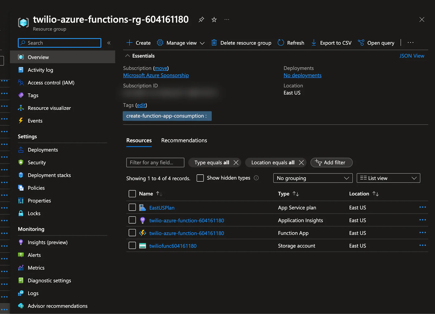This screenshot has height=314, width=435.
Task: Click the No deployments link
Action: 302,75
